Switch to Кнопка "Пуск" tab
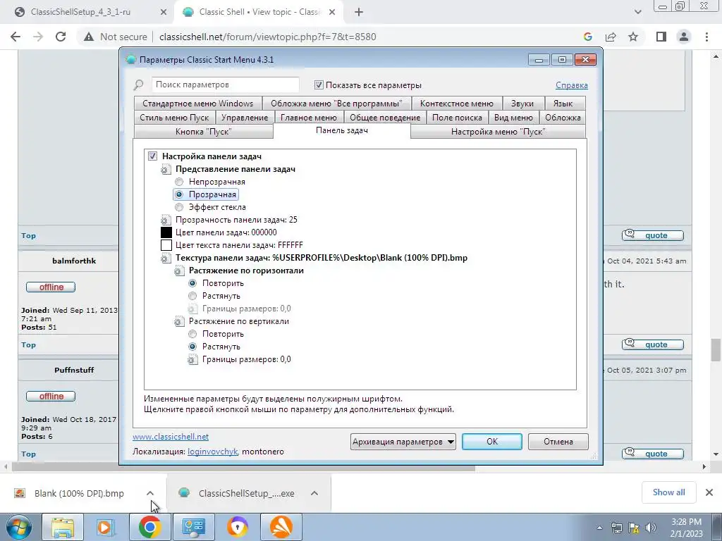This screenshot has width=722, height=541. click(x=203, y=132)
